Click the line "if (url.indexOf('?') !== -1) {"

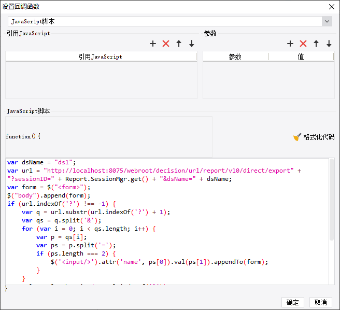pyautogui.click(x=62, y=204)
